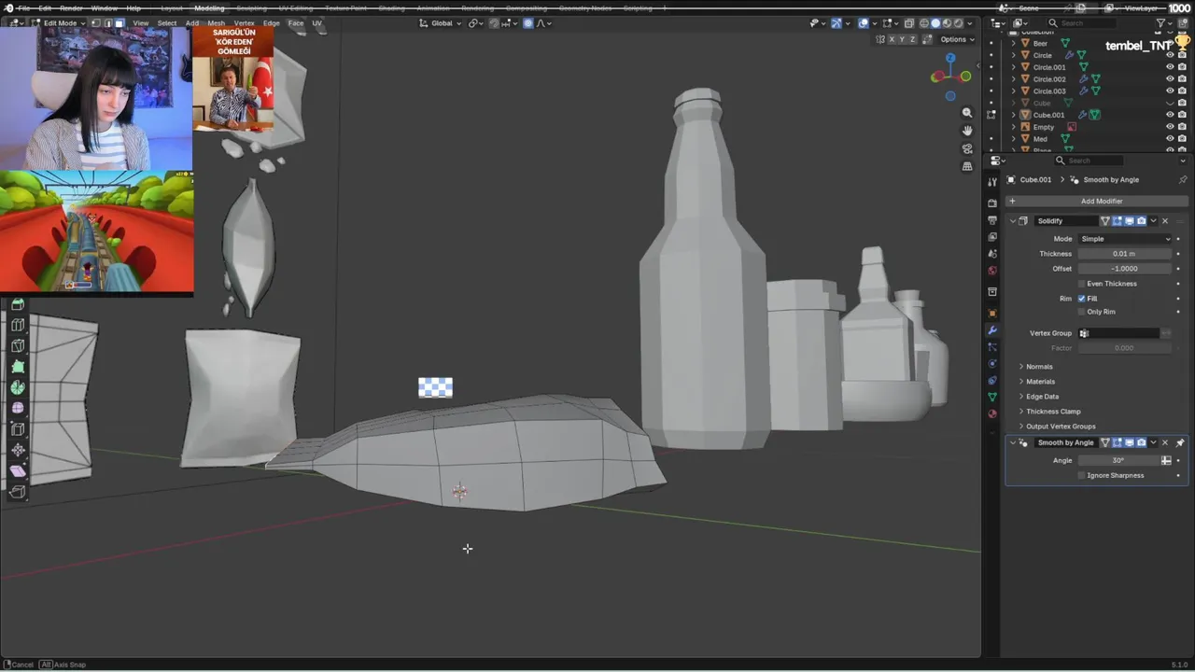The width and height of the screenshot is (1195, 672).
Task: Select material preview shading
Action: click(947, 23)
